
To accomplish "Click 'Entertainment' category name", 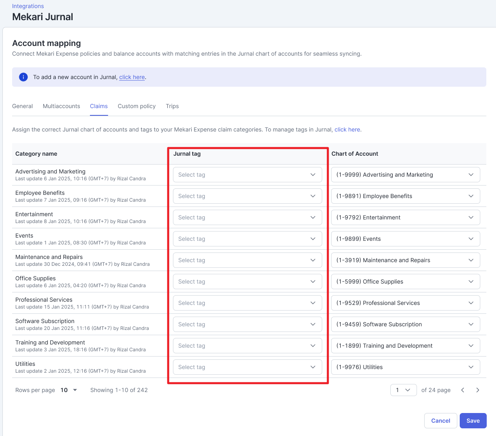I will tap(34, 214).
